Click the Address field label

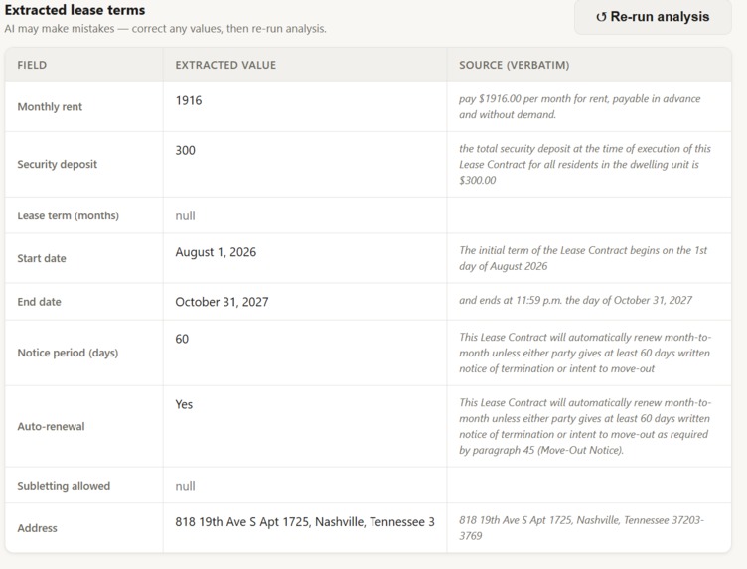37,528
